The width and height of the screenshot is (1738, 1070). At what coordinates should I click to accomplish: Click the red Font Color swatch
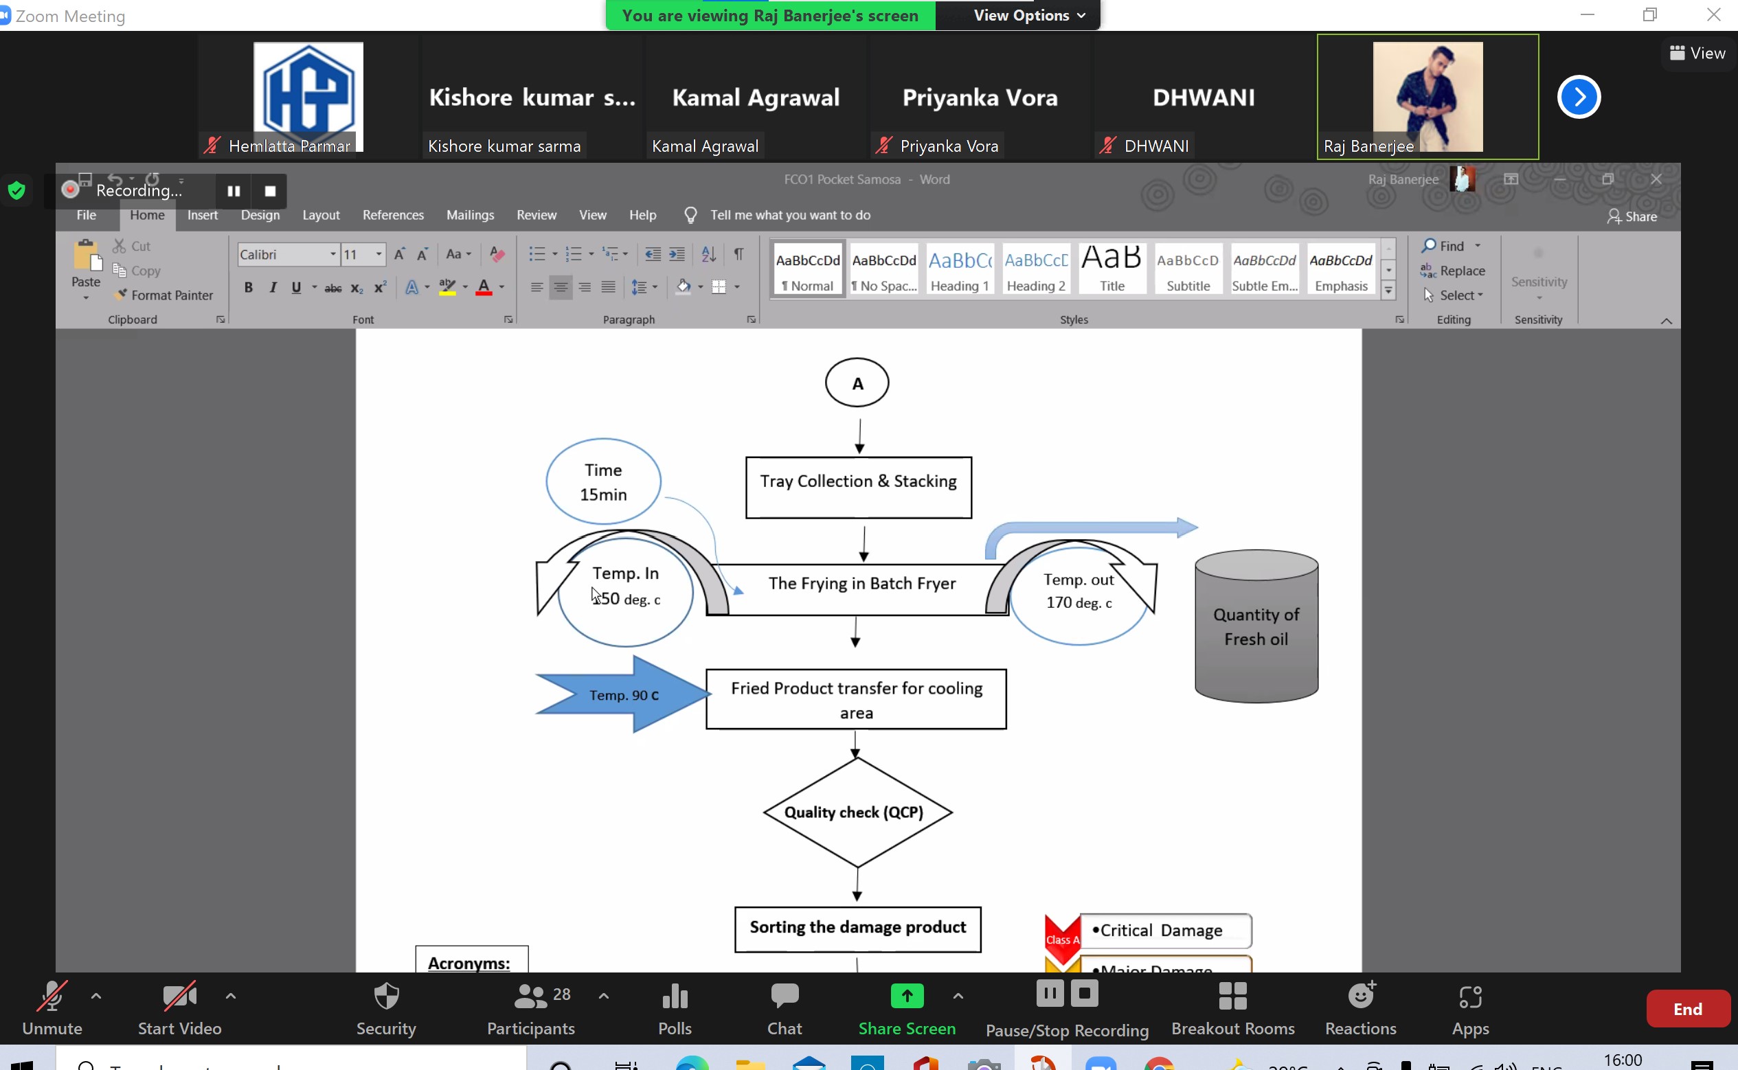pyautogui.click(x=484, y=287)
